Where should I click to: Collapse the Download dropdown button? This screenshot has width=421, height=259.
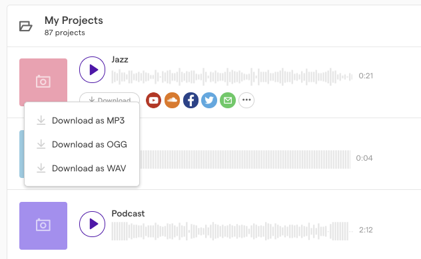pyautogui.click(x=109, y=98)
